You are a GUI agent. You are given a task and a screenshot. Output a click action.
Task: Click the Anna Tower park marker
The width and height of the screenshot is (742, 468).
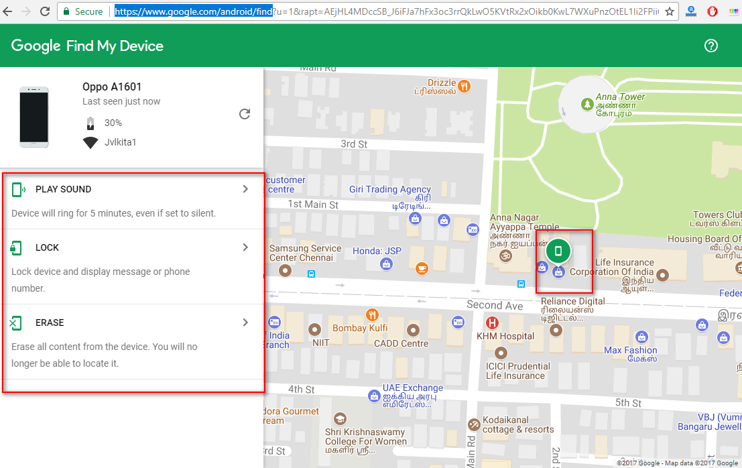coord(588,104)
